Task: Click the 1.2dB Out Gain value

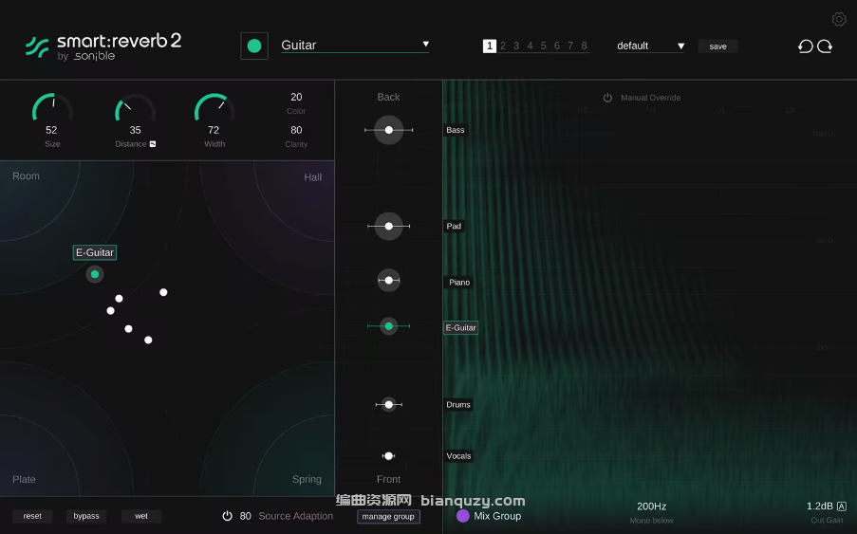Action: pos(820,506)
